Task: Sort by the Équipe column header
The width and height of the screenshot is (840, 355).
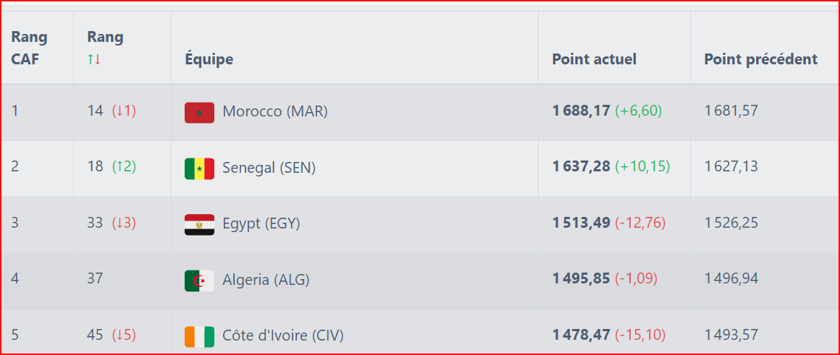Action: click(x=209, y=59)
